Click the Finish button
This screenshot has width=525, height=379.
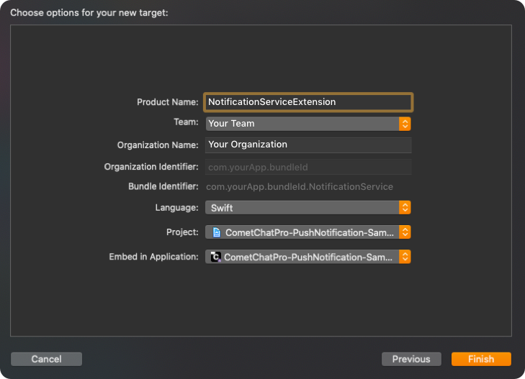click(x=481, y=359)
